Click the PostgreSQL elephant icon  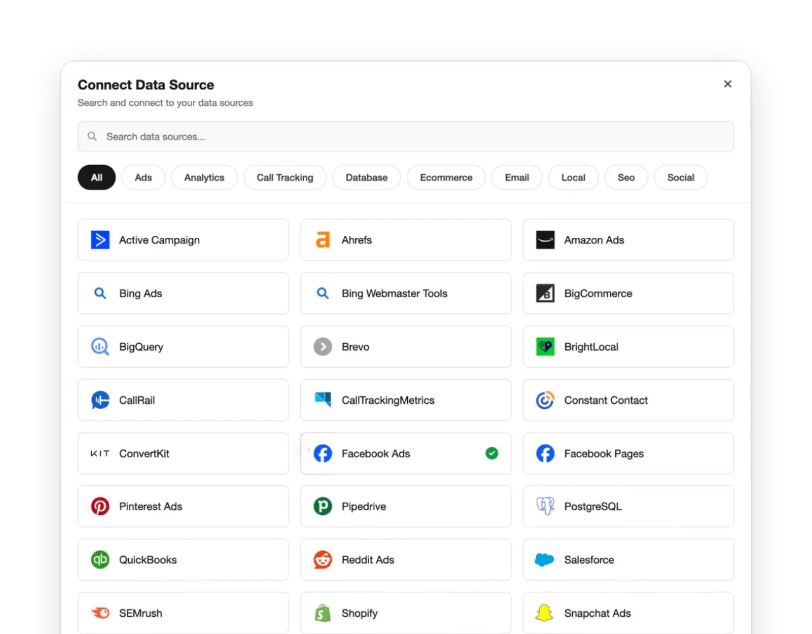pyautogui.click(x=546, y=506)
